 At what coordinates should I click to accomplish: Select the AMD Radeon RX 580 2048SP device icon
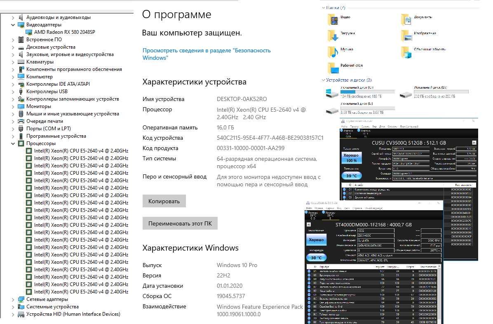pyautogui.click(x=28, y=32)
